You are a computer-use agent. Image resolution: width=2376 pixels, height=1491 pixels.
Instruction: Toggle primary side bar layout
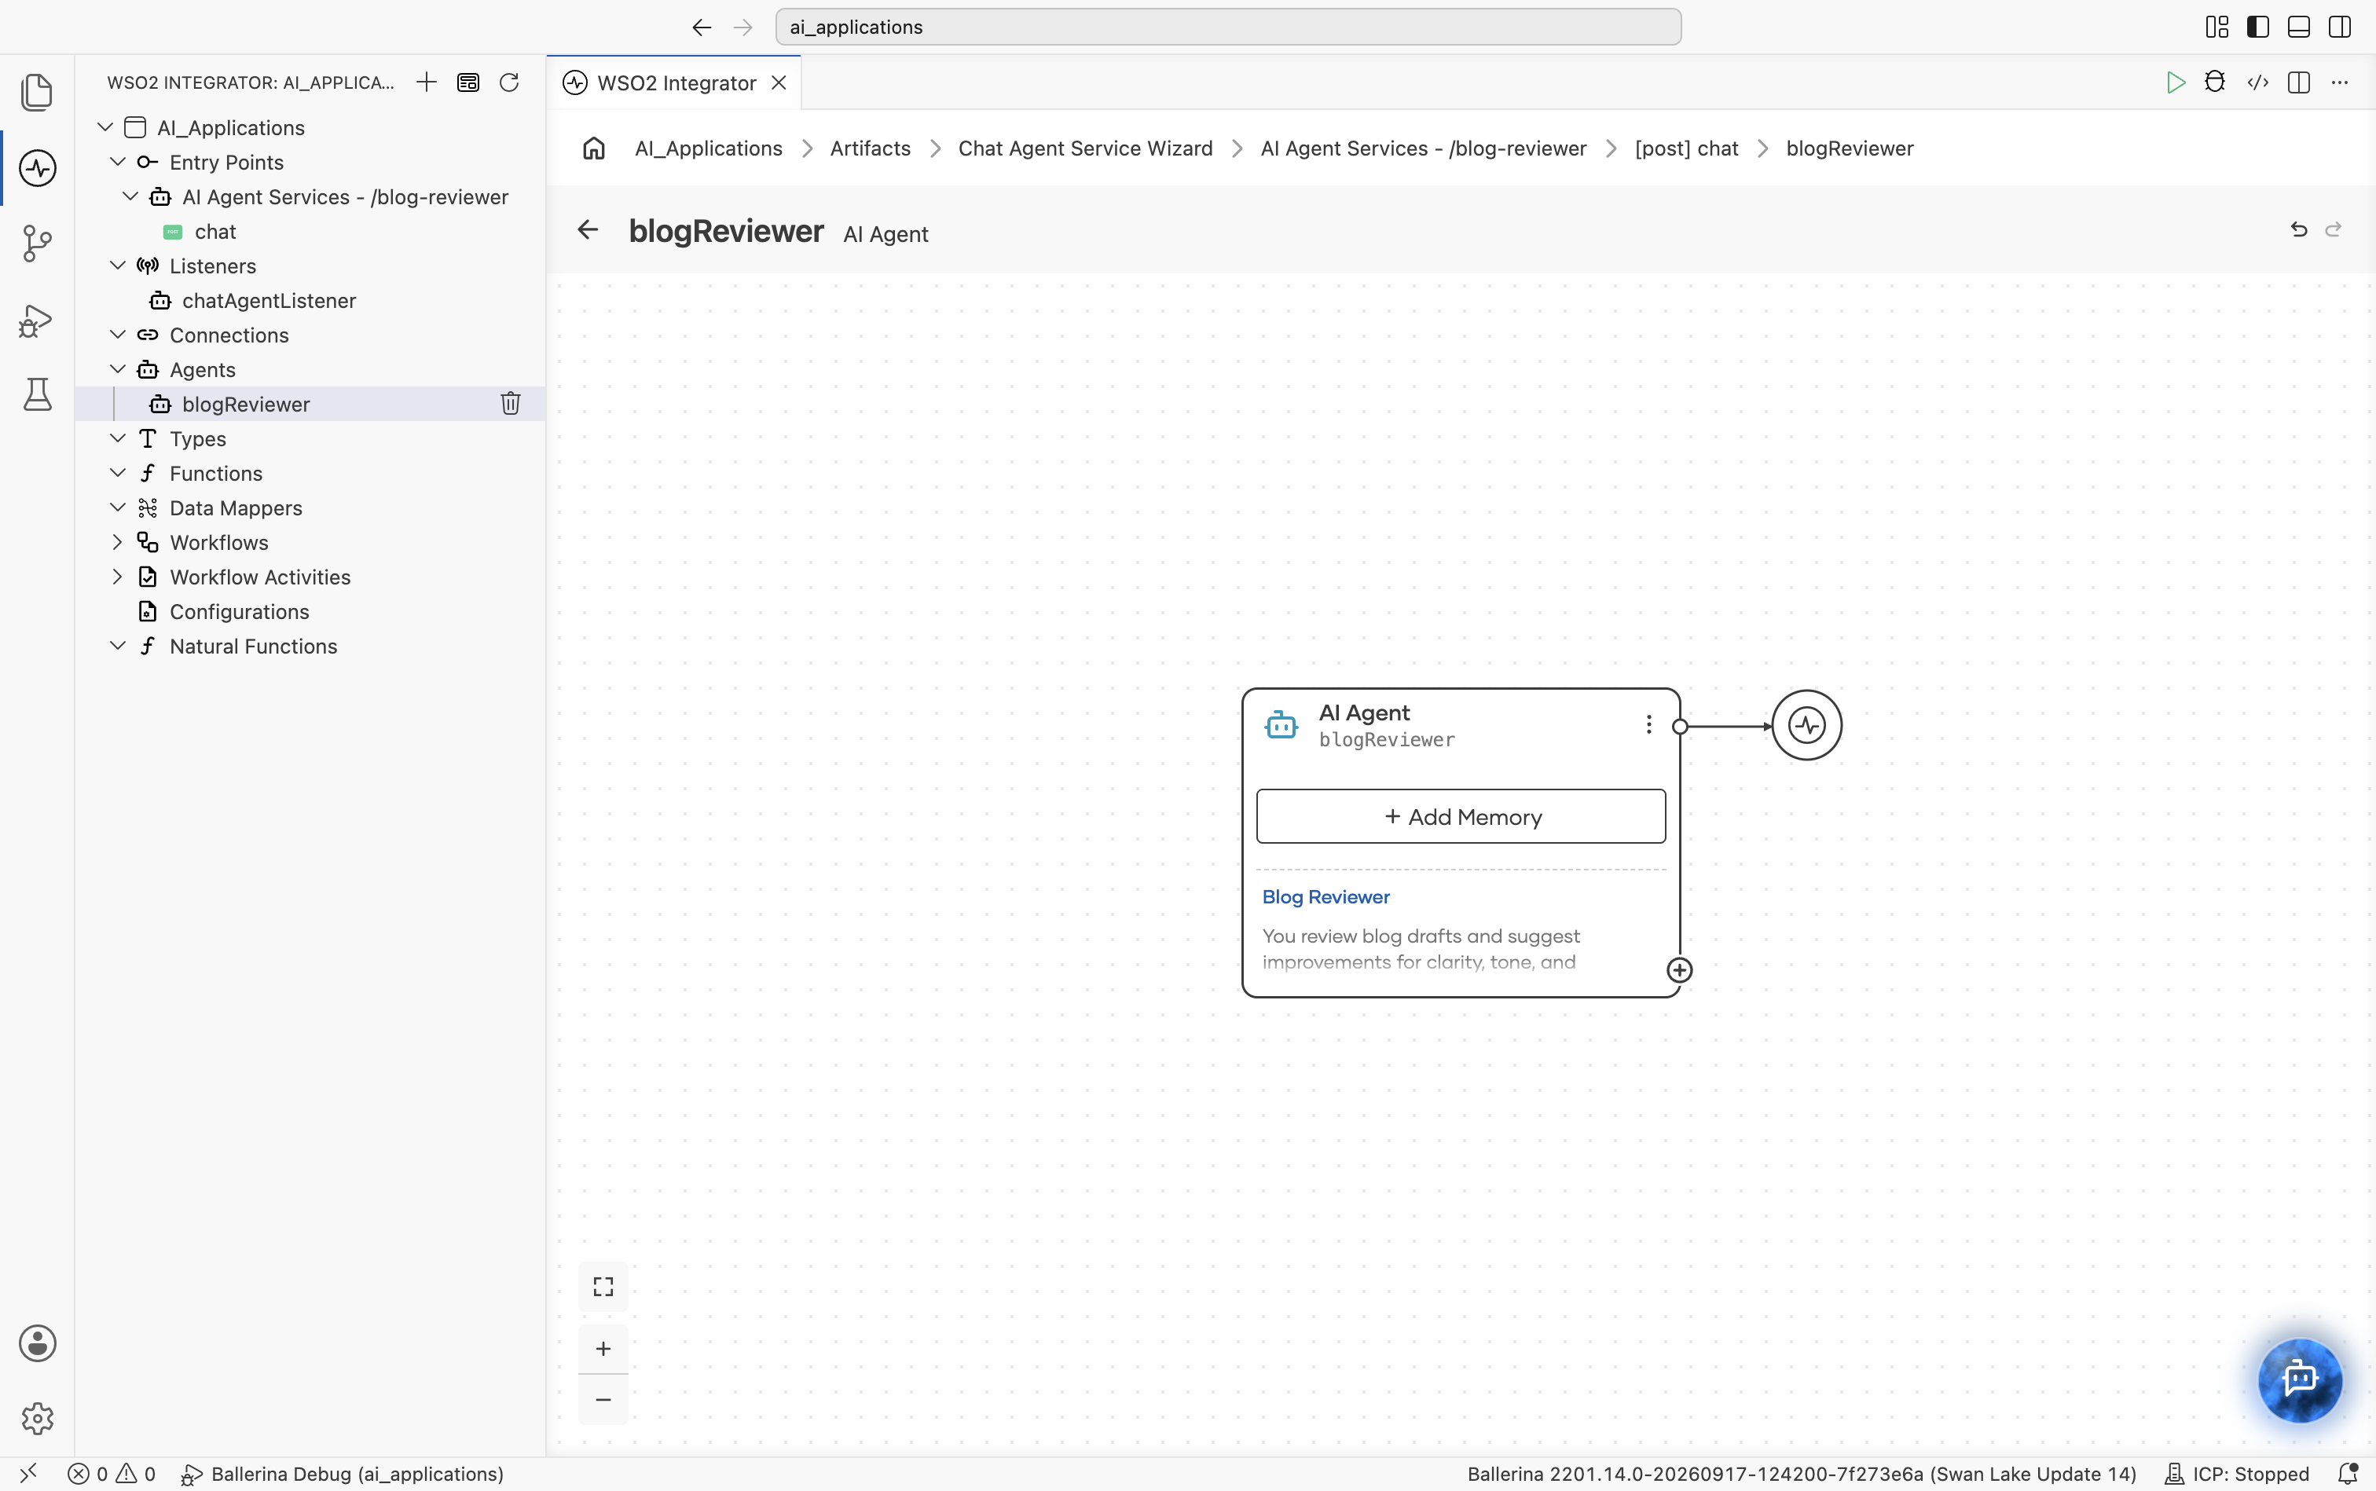tap(2257, 27)
